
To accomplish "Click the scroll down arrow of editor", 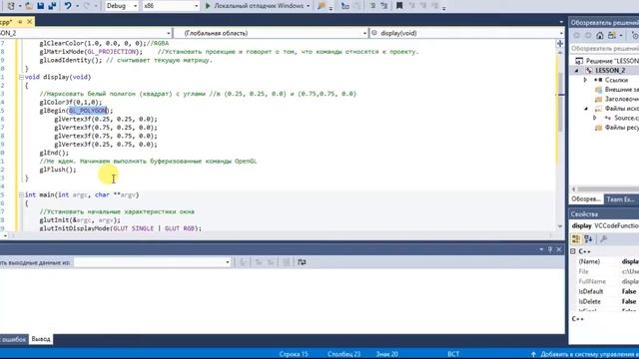I will (x=560, y=226).
